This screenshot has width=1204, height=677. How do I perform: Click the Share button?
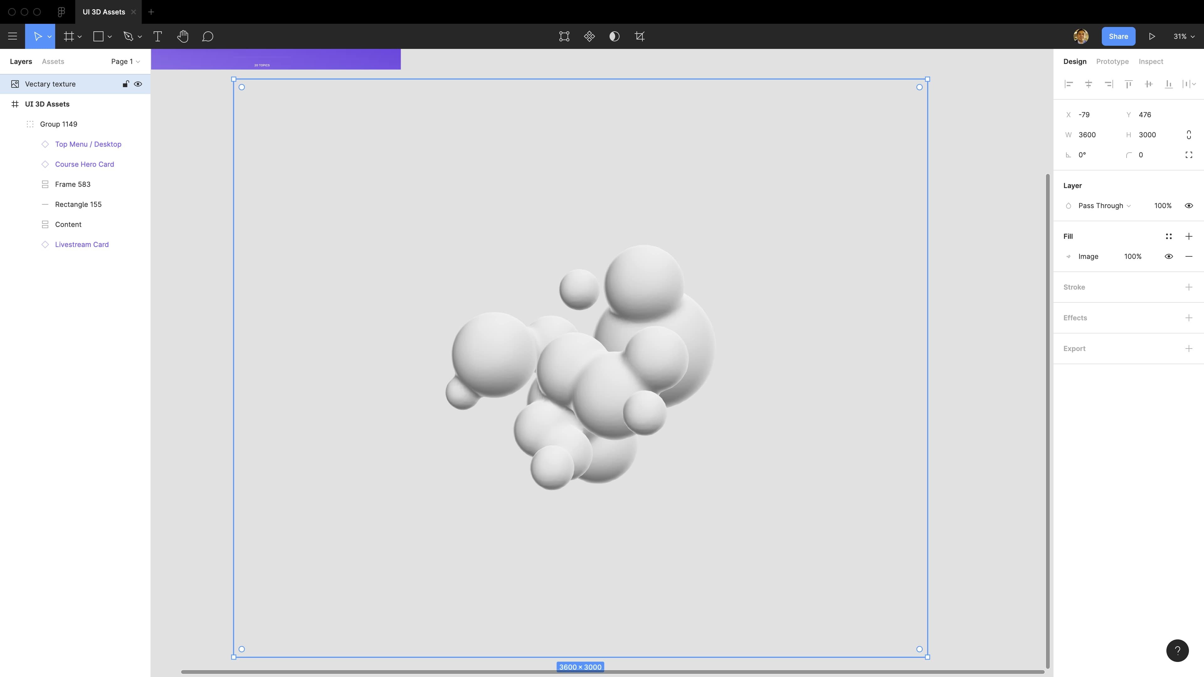pyautogui.click(x=1118, y=36)
